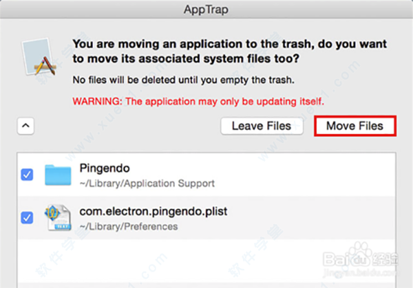Click the bold trash question heading
This screenshot has height=288, width=413.
tap(230, 52)
